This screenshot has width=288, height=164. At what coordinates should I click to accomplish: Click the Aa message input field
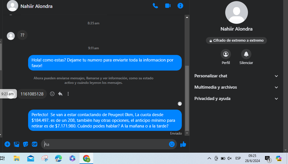(x=105, y=144)
